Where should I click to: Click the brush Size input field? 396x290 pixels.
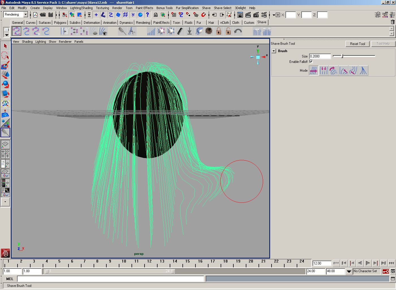click(x=320, y=56)
